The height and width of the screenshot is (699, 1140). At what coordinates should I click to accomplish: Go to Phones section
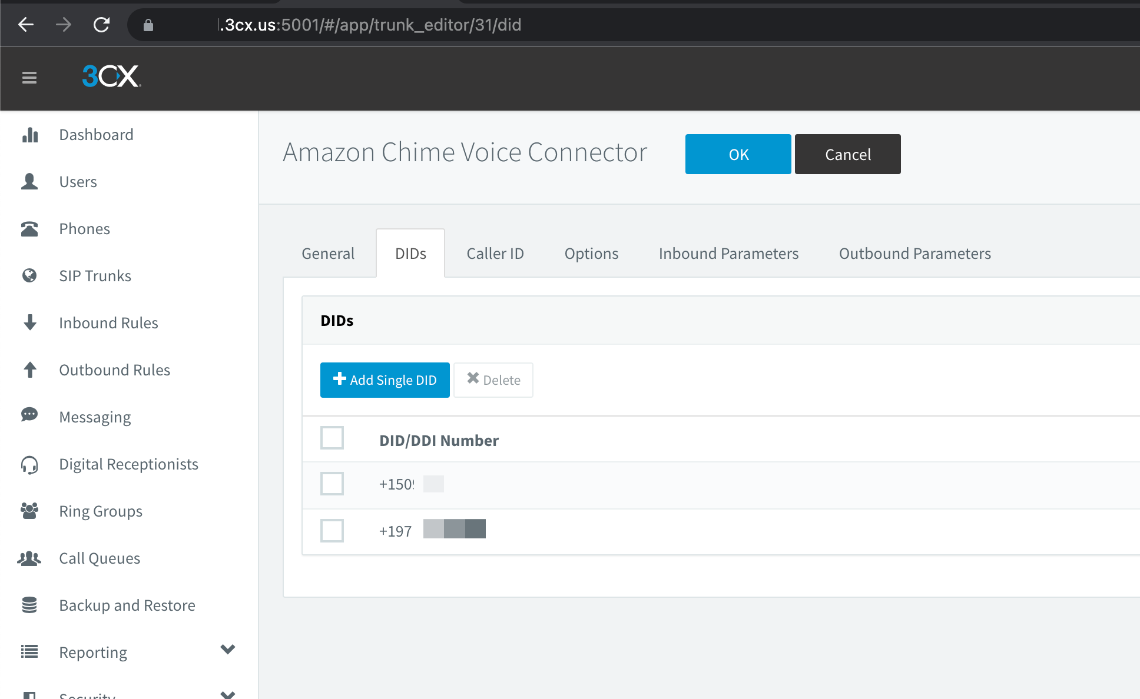pos(84,229)
